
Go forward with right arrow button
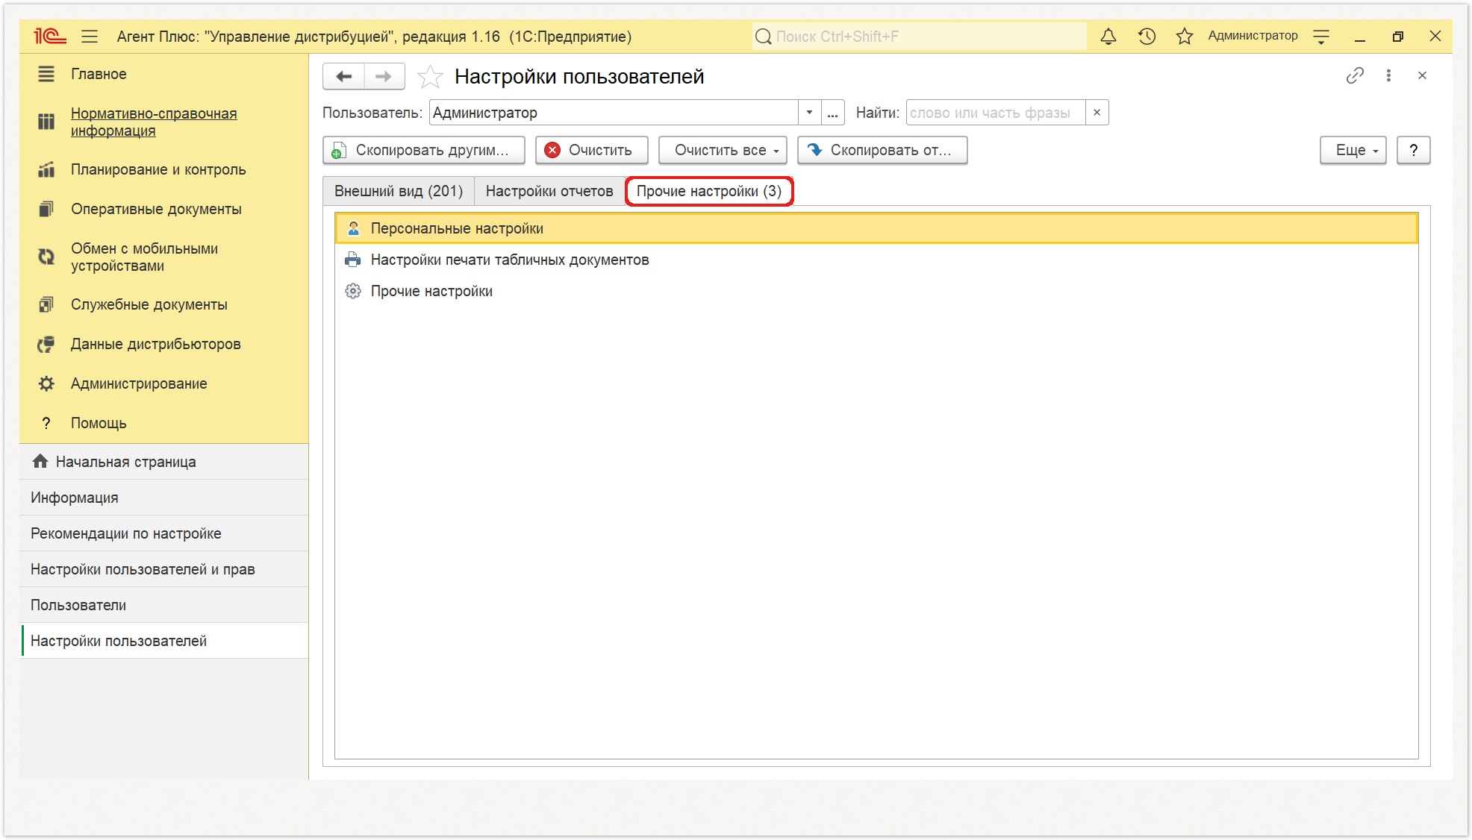click(384, 76)
